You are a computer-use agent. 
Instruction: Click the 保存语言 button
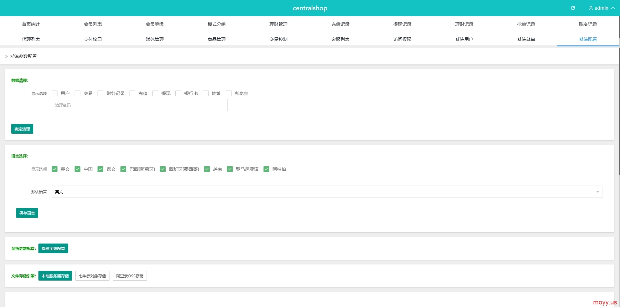(x=27, y=213)
